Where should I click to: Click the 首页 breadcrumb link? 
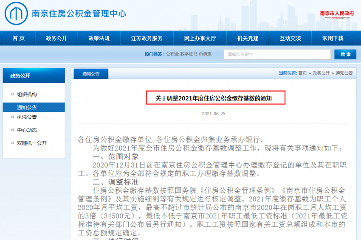(302, 73)
